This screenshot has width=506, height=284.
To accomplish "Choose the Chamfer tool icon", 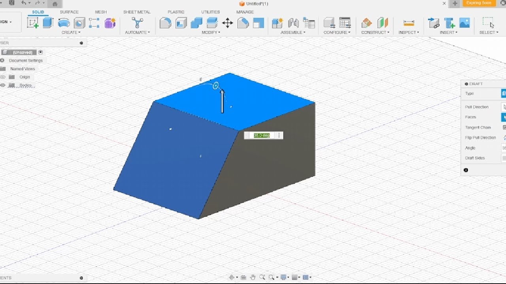I will pos(243,23).
